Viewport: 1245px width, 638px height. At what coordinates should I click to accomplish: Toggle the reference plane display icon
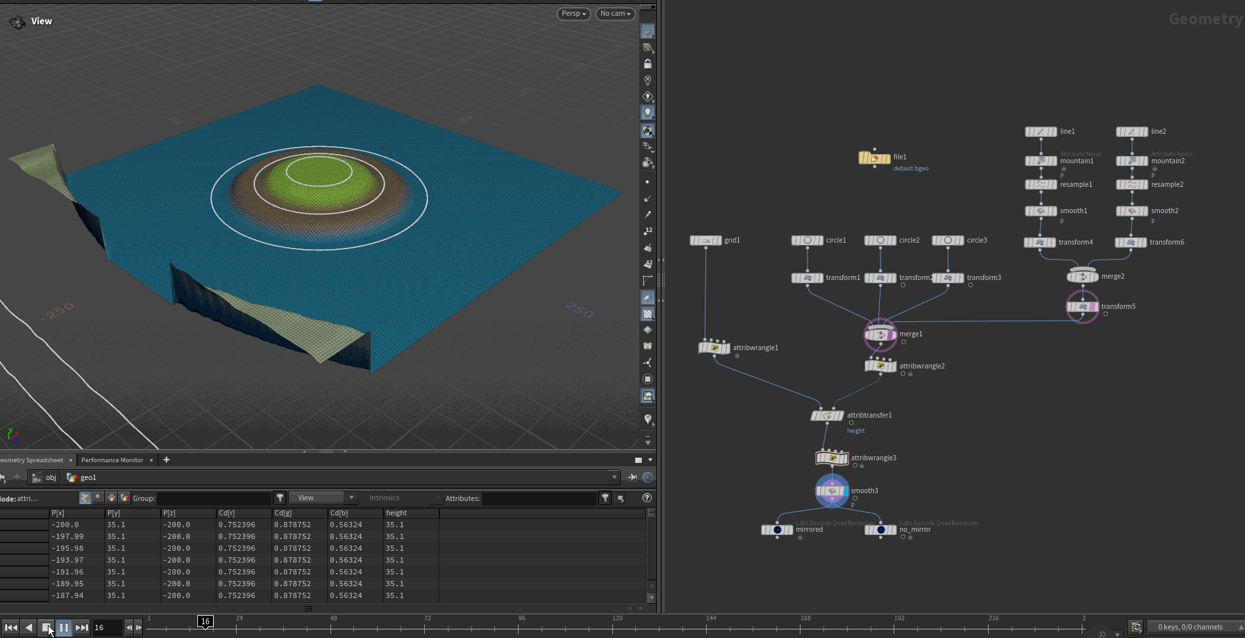coord(647,32)
